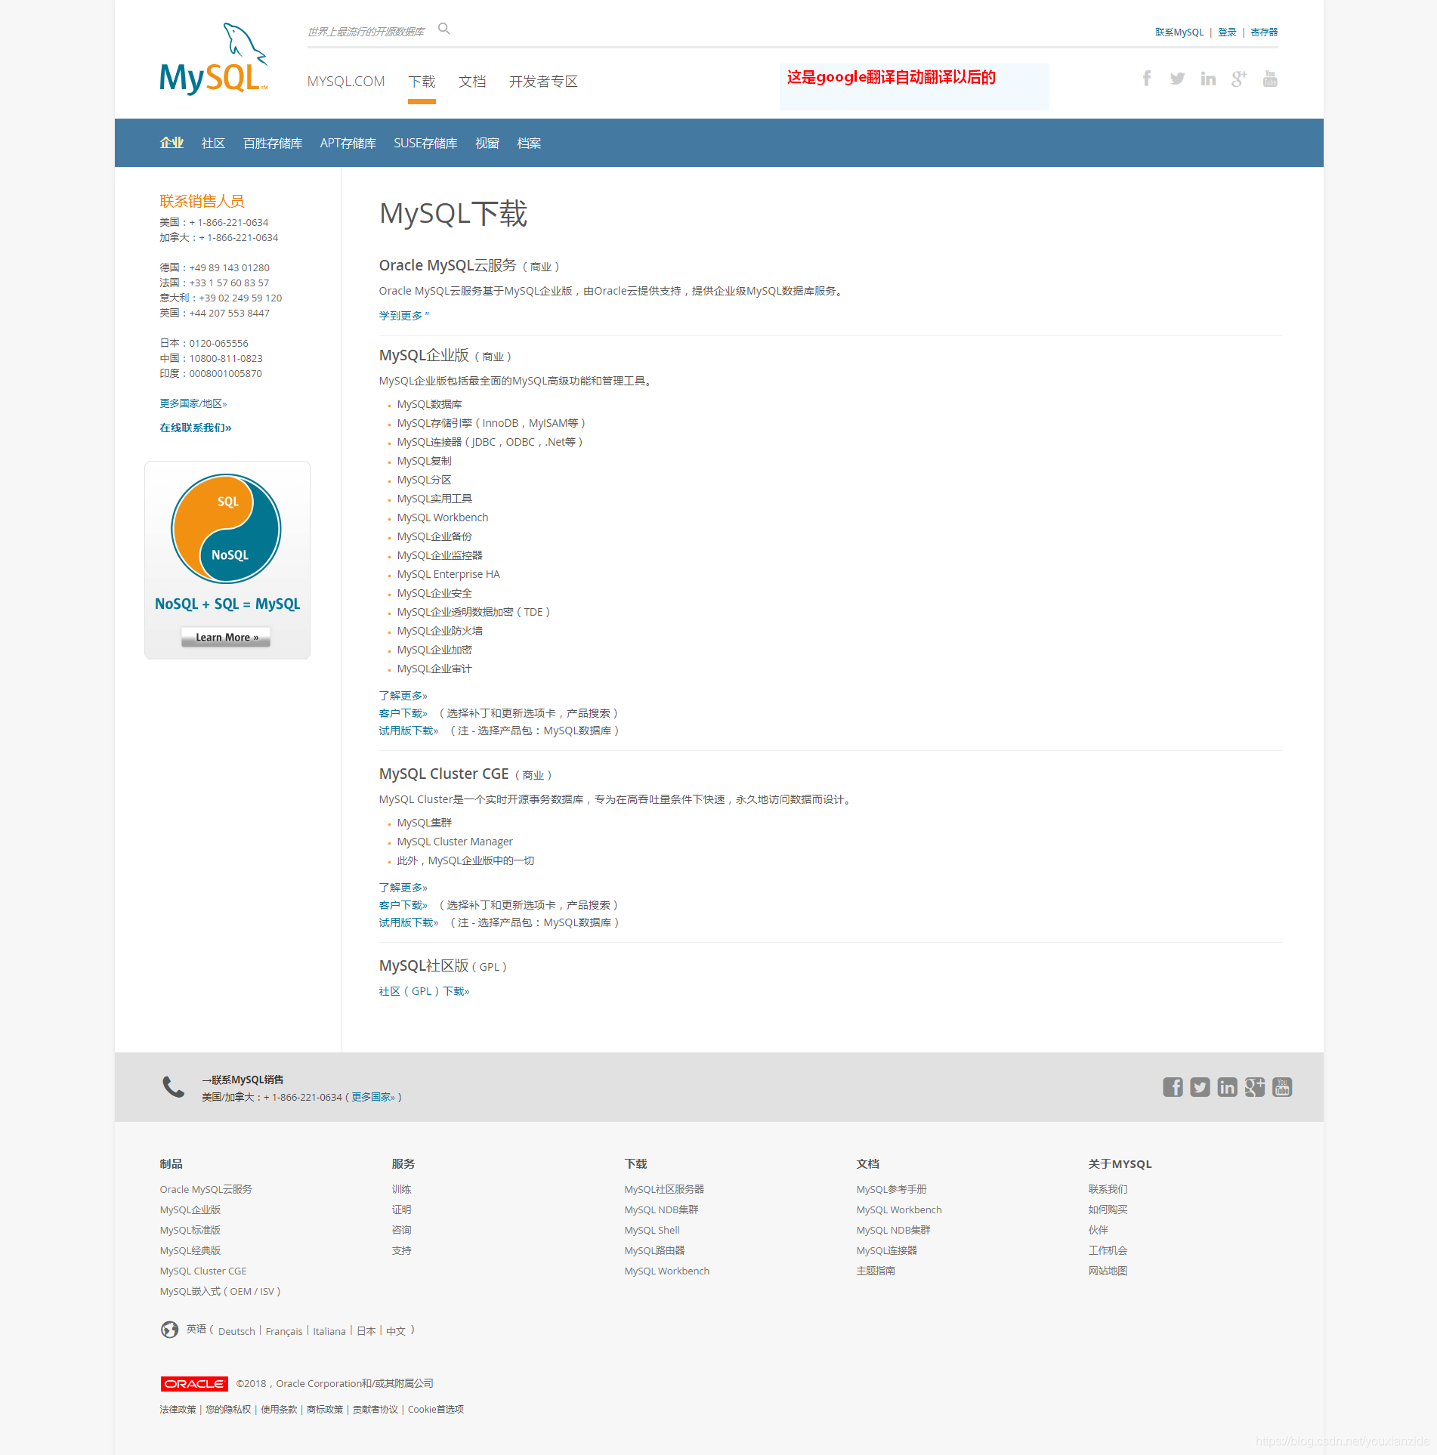Click the phone icon in footer
The width and height of the screenshot is (1437, 1455).
pos(174,1087)
